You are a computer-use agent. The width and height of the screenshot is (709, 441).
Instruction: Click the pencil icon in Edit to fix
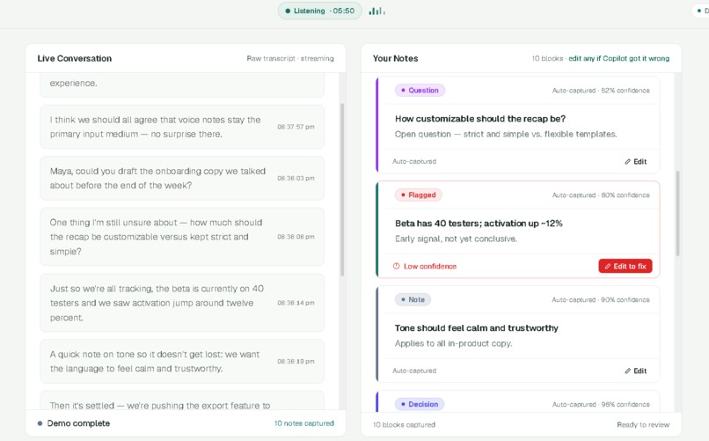[x=608, y=267]
